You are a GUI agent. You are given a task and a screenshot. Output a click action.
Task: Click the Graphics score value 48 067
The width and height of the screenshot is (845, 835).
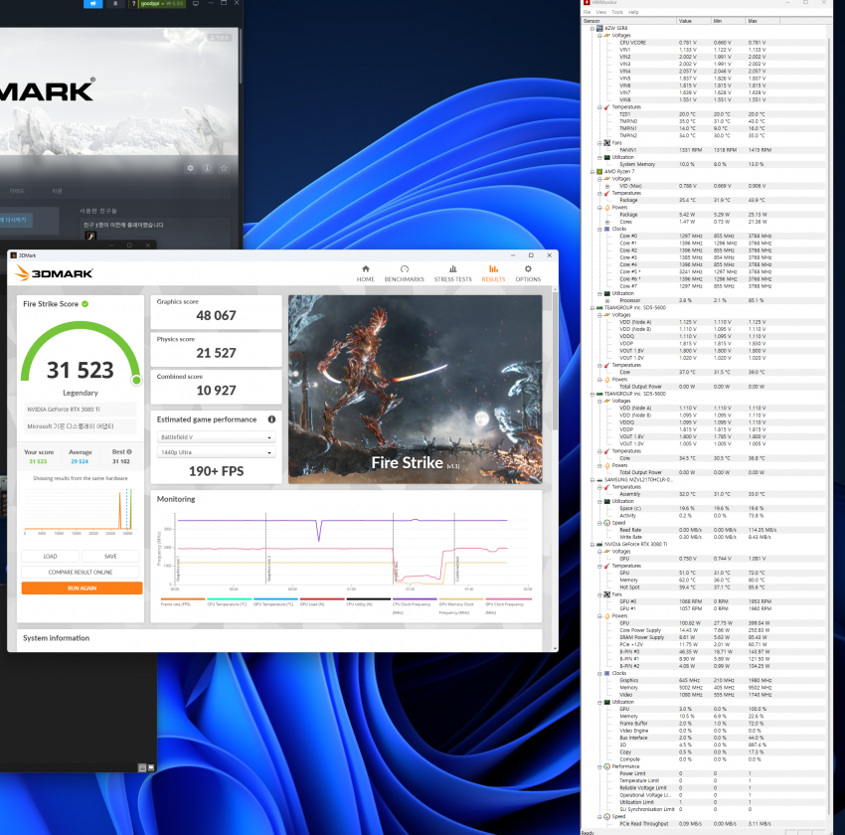(x=216, y=315)
